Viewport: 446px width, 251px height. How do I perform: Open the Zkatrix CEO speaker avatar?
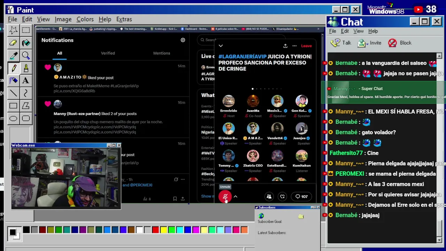click(253, 156)
